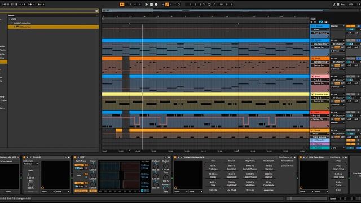Toggle lock envelopes button above track headers
361x203 pixels.
[326, 22]
